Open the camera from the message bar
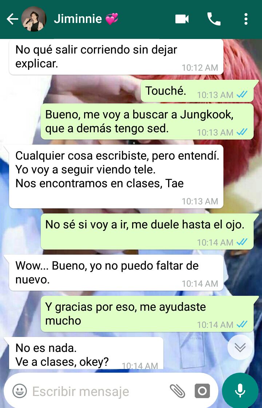This screenshot has width=262, height=408. pos(202,391)
